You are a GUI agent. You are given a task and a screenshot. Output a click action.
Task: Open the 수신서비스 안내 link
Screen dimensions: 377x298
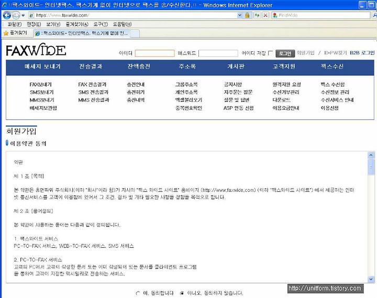[337, 100]
